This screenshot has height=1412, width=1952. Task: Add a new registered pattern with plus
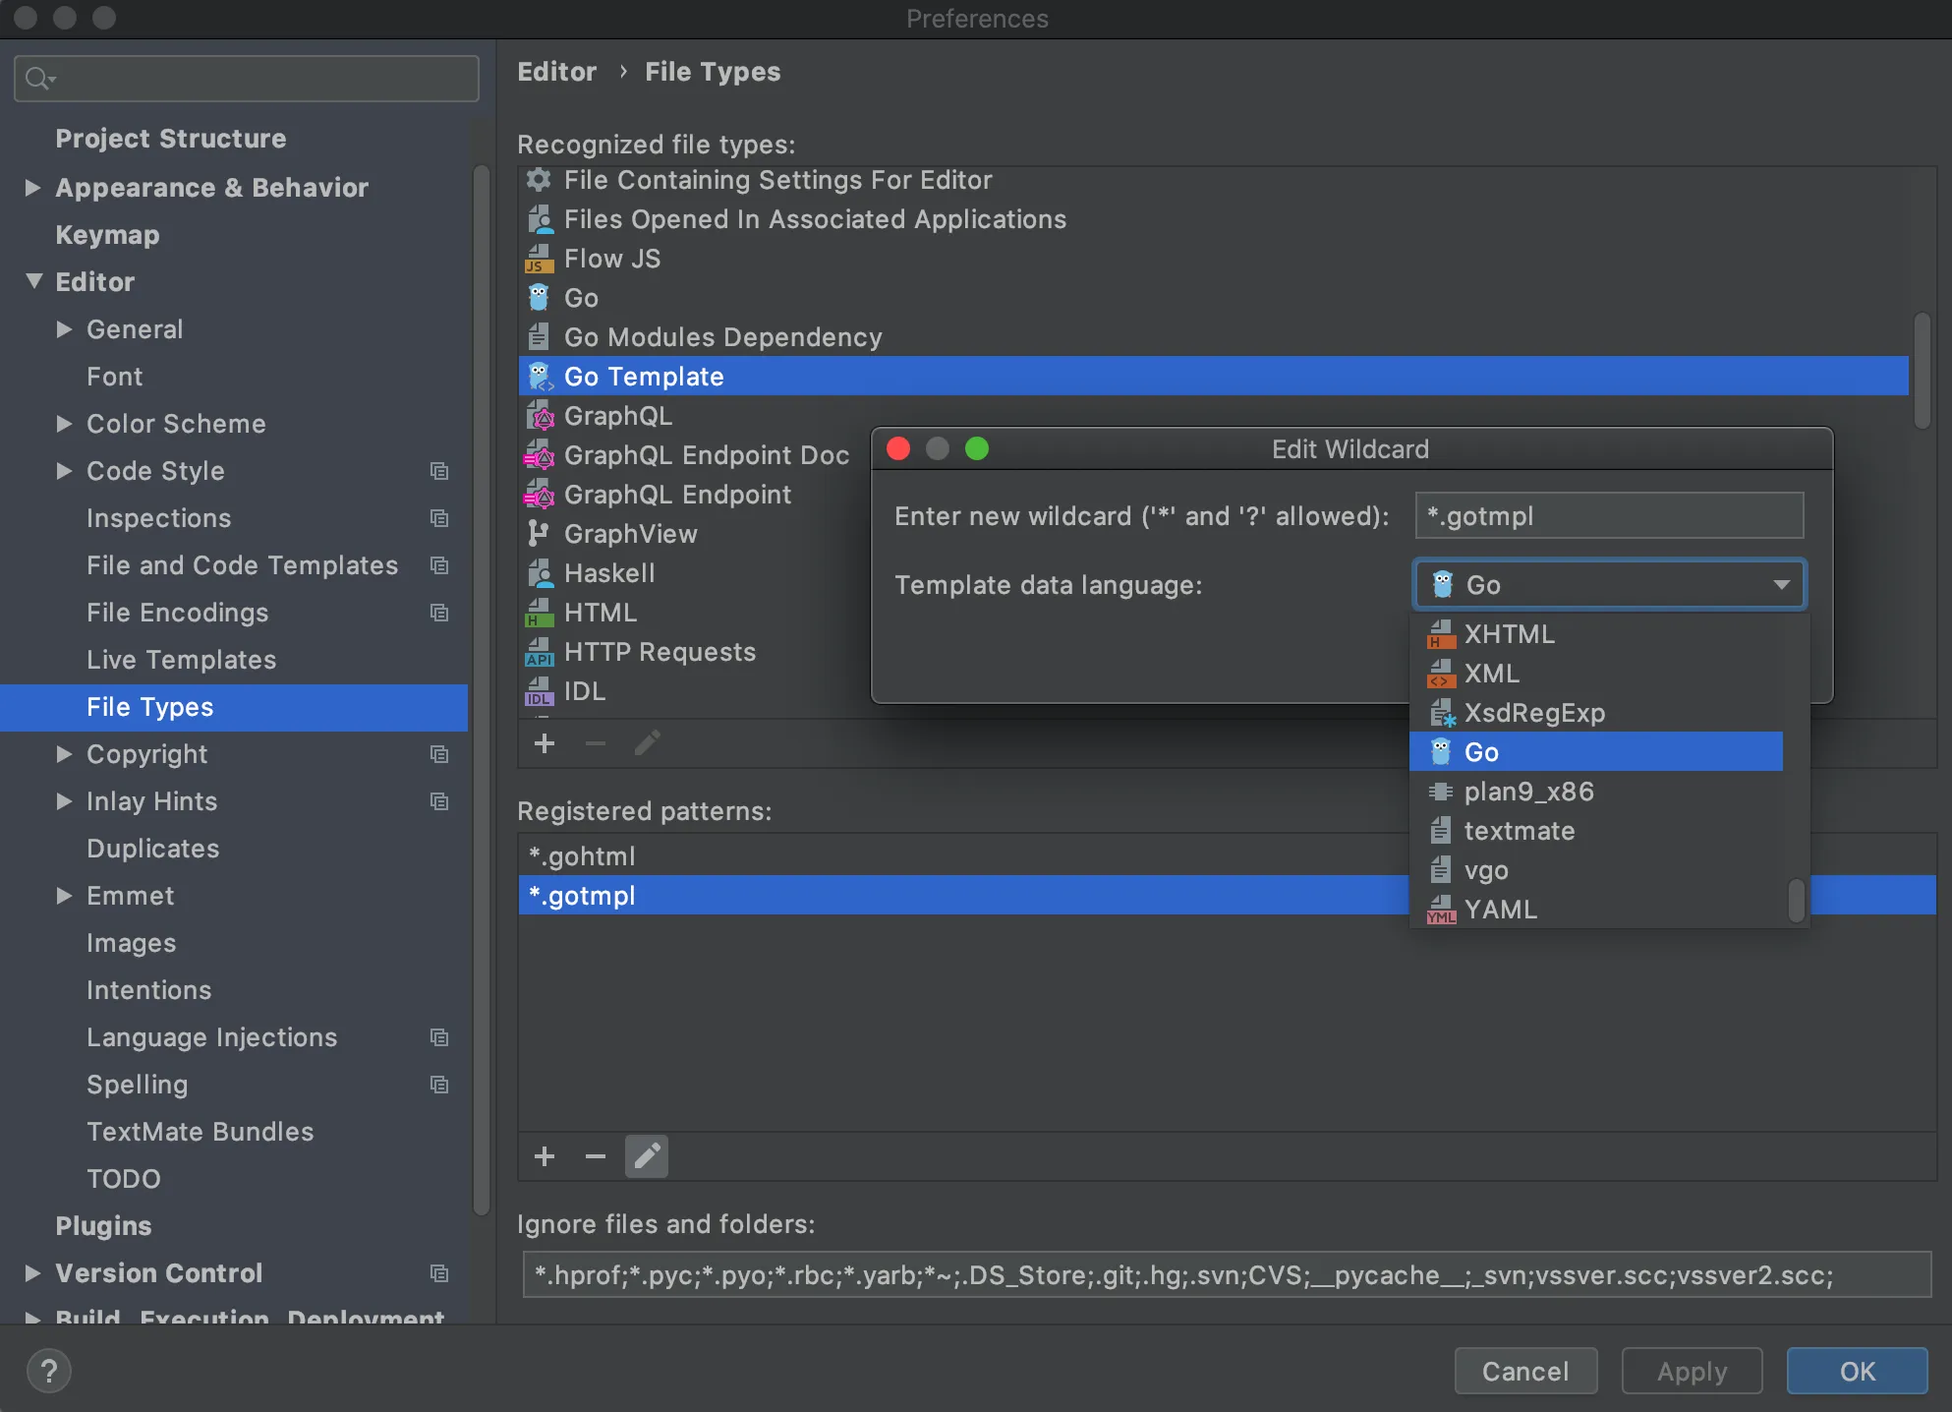[x=545, y=1156]
